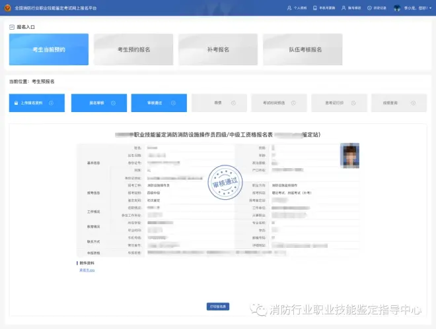This screenshot has height=329, width=436.
Task: Click the lock icon on 上传报名资料 step
Action: tap(15, 103)
